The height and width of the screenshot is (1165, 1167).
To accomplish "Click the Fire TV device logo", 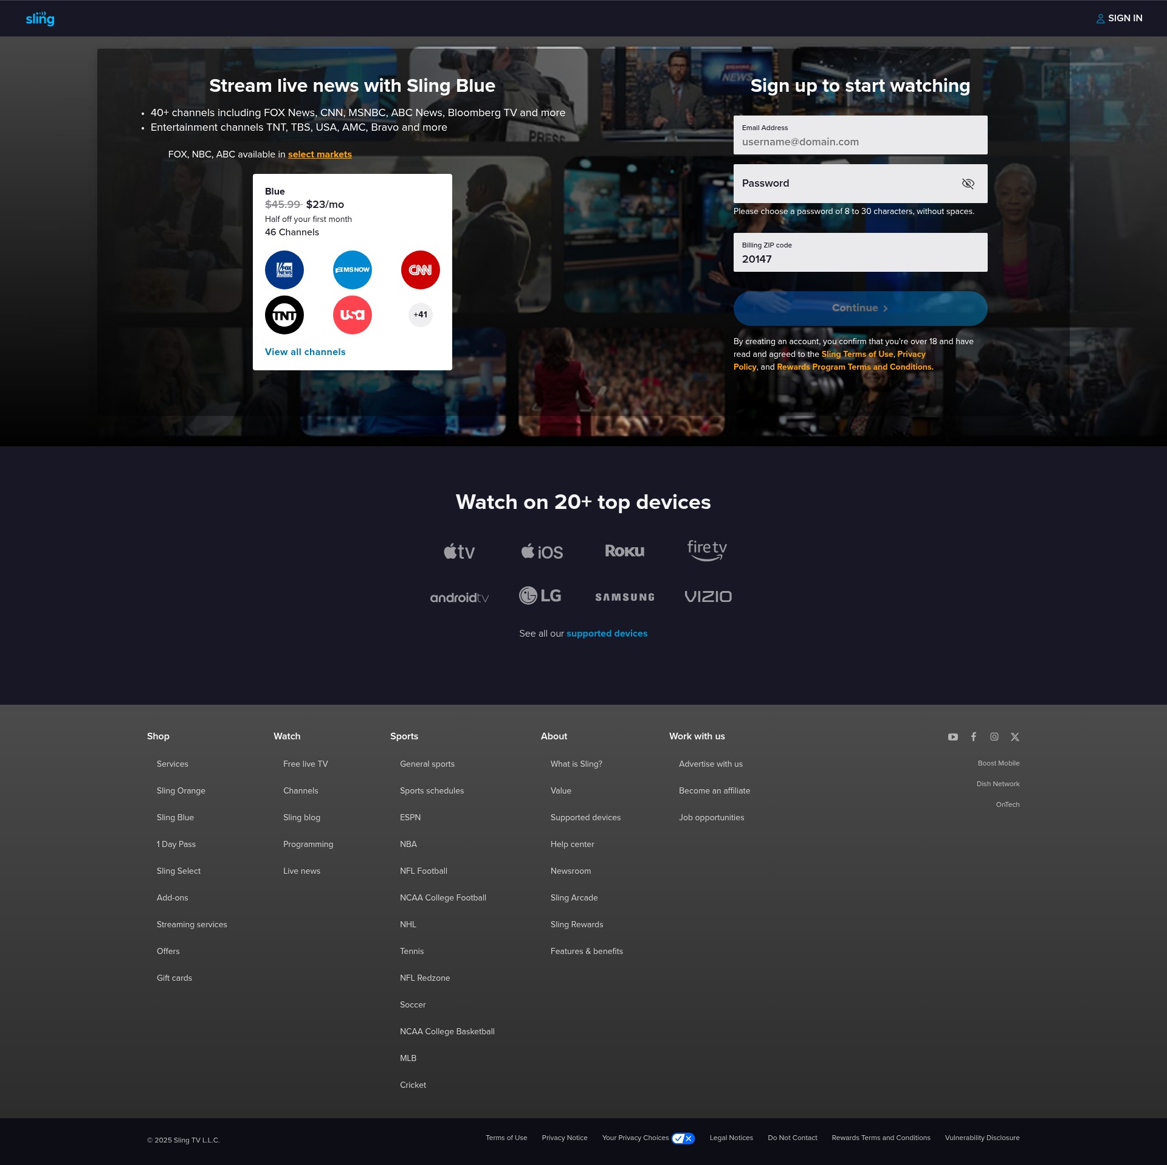I will pos(707,550).
